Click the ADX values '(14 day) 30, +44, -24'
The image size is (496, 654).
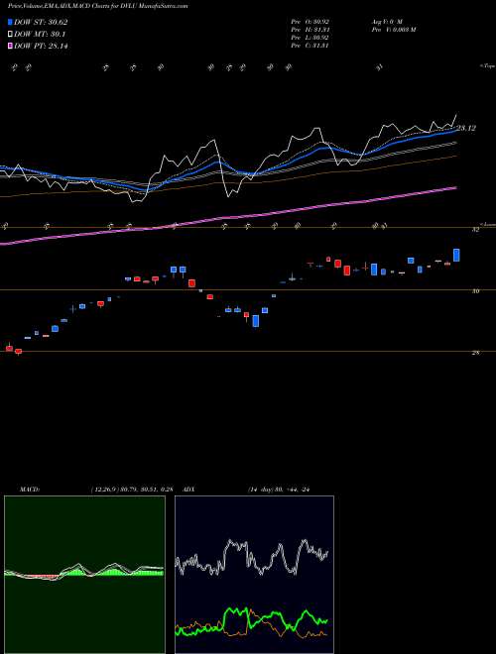(278, 490)
